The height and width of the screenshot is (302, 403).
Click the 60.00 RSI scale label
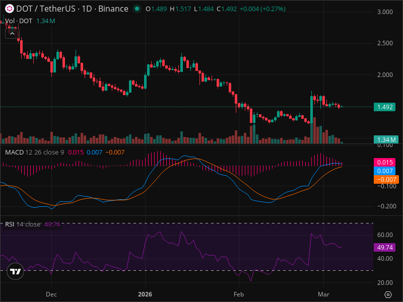point(385,235)
